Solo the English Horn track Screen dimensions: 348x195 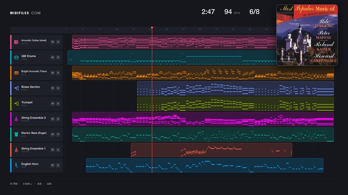coord(58,165)
